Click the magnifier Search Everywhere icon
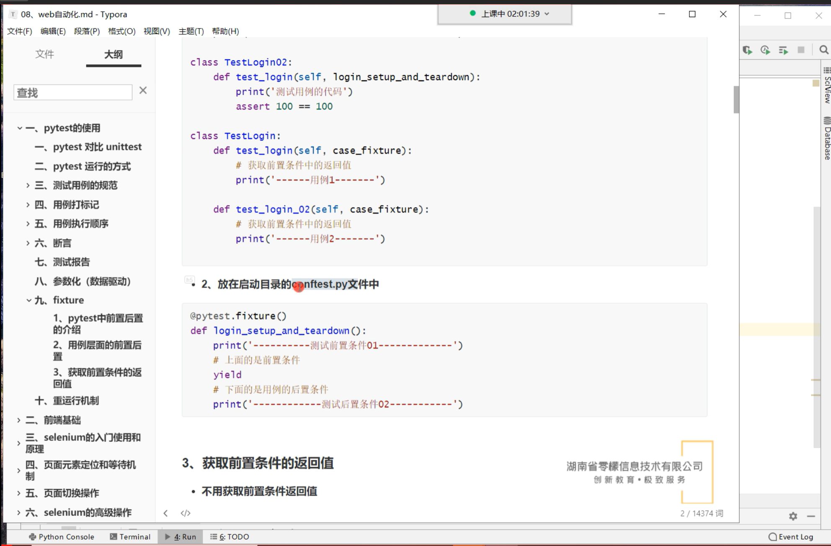This screenshot has width=831, height=546. pos(823,50)
